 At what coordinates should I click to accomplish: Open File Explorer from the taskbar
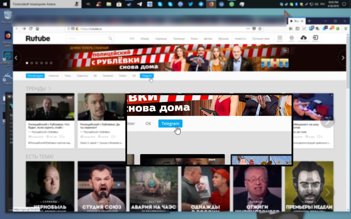pos(109,4)
